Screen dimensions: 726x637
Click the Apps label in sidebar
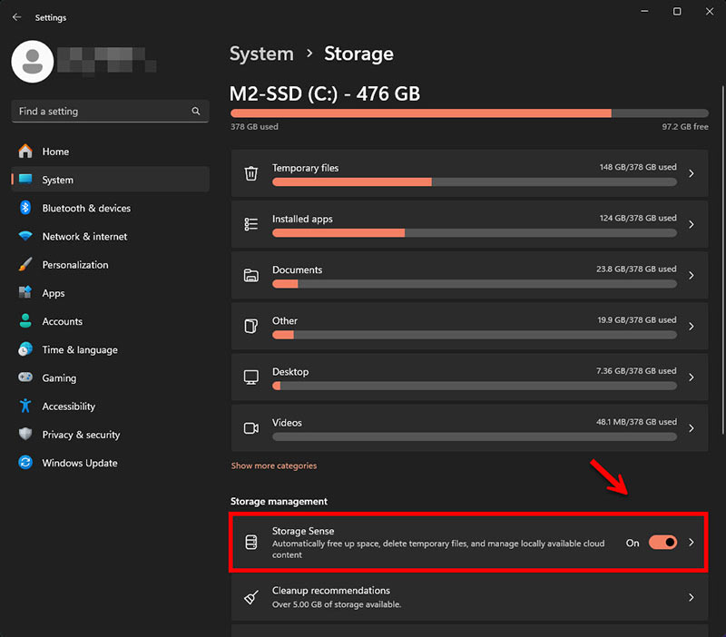point(54,293)
